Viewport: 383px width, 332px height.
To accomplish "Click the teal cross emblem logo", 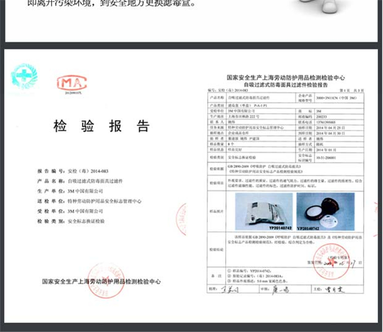I will tap(24, 77).
